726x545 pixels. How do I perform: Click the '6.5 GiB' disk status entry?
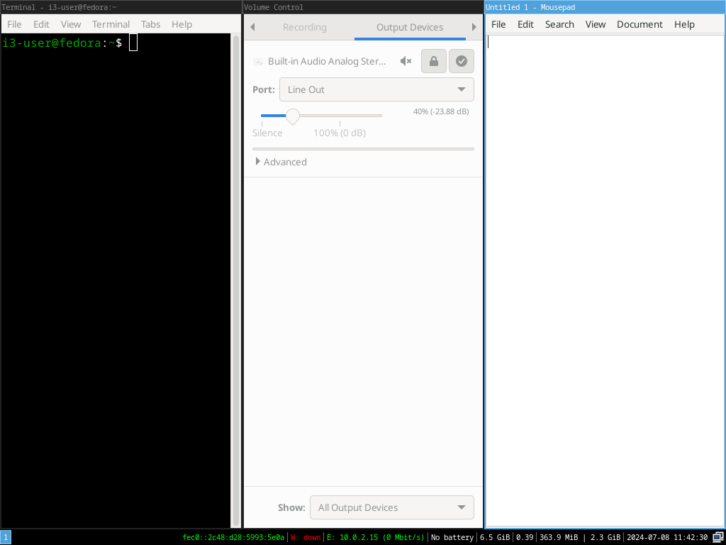pyautogui.click(x=495, y=537)
